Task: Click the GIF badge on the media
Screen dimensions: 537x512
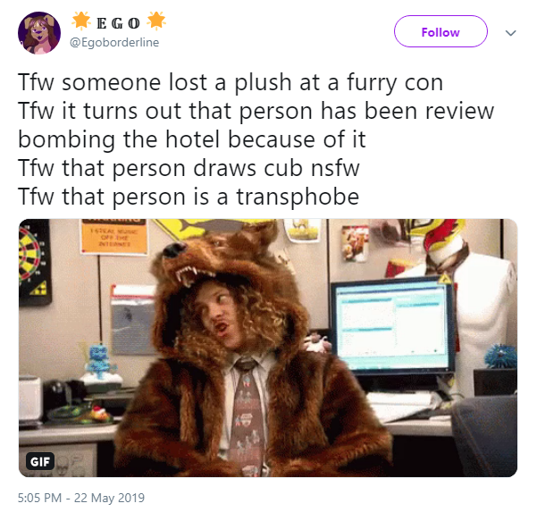Action: click(40, 461)
